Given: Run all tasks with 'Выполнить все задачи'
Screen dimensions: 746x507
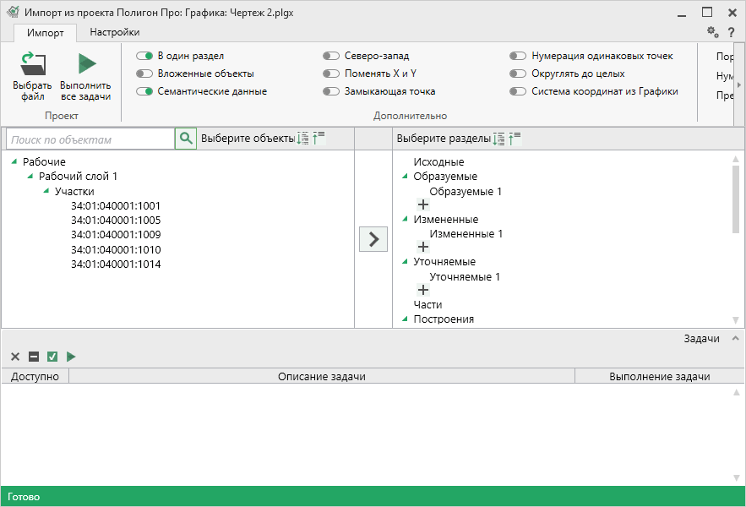Looking at the screenshot, I should point(85,65).
